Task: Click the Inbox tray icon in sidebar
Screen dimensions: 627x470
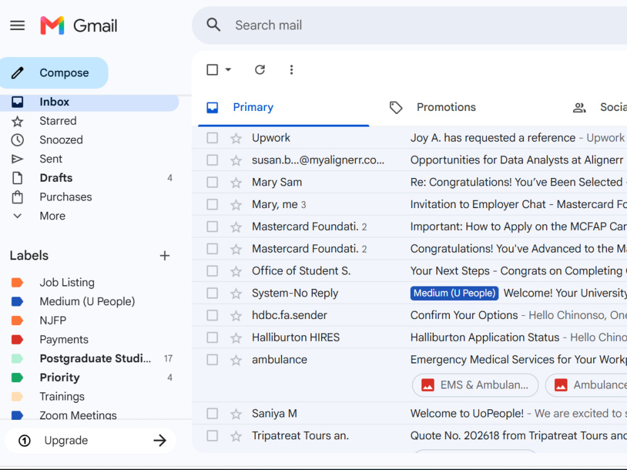Action: 17,102
